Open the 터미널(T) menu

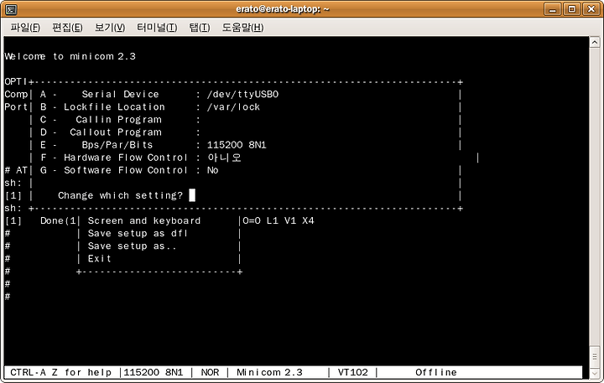[x=157, y=28]
